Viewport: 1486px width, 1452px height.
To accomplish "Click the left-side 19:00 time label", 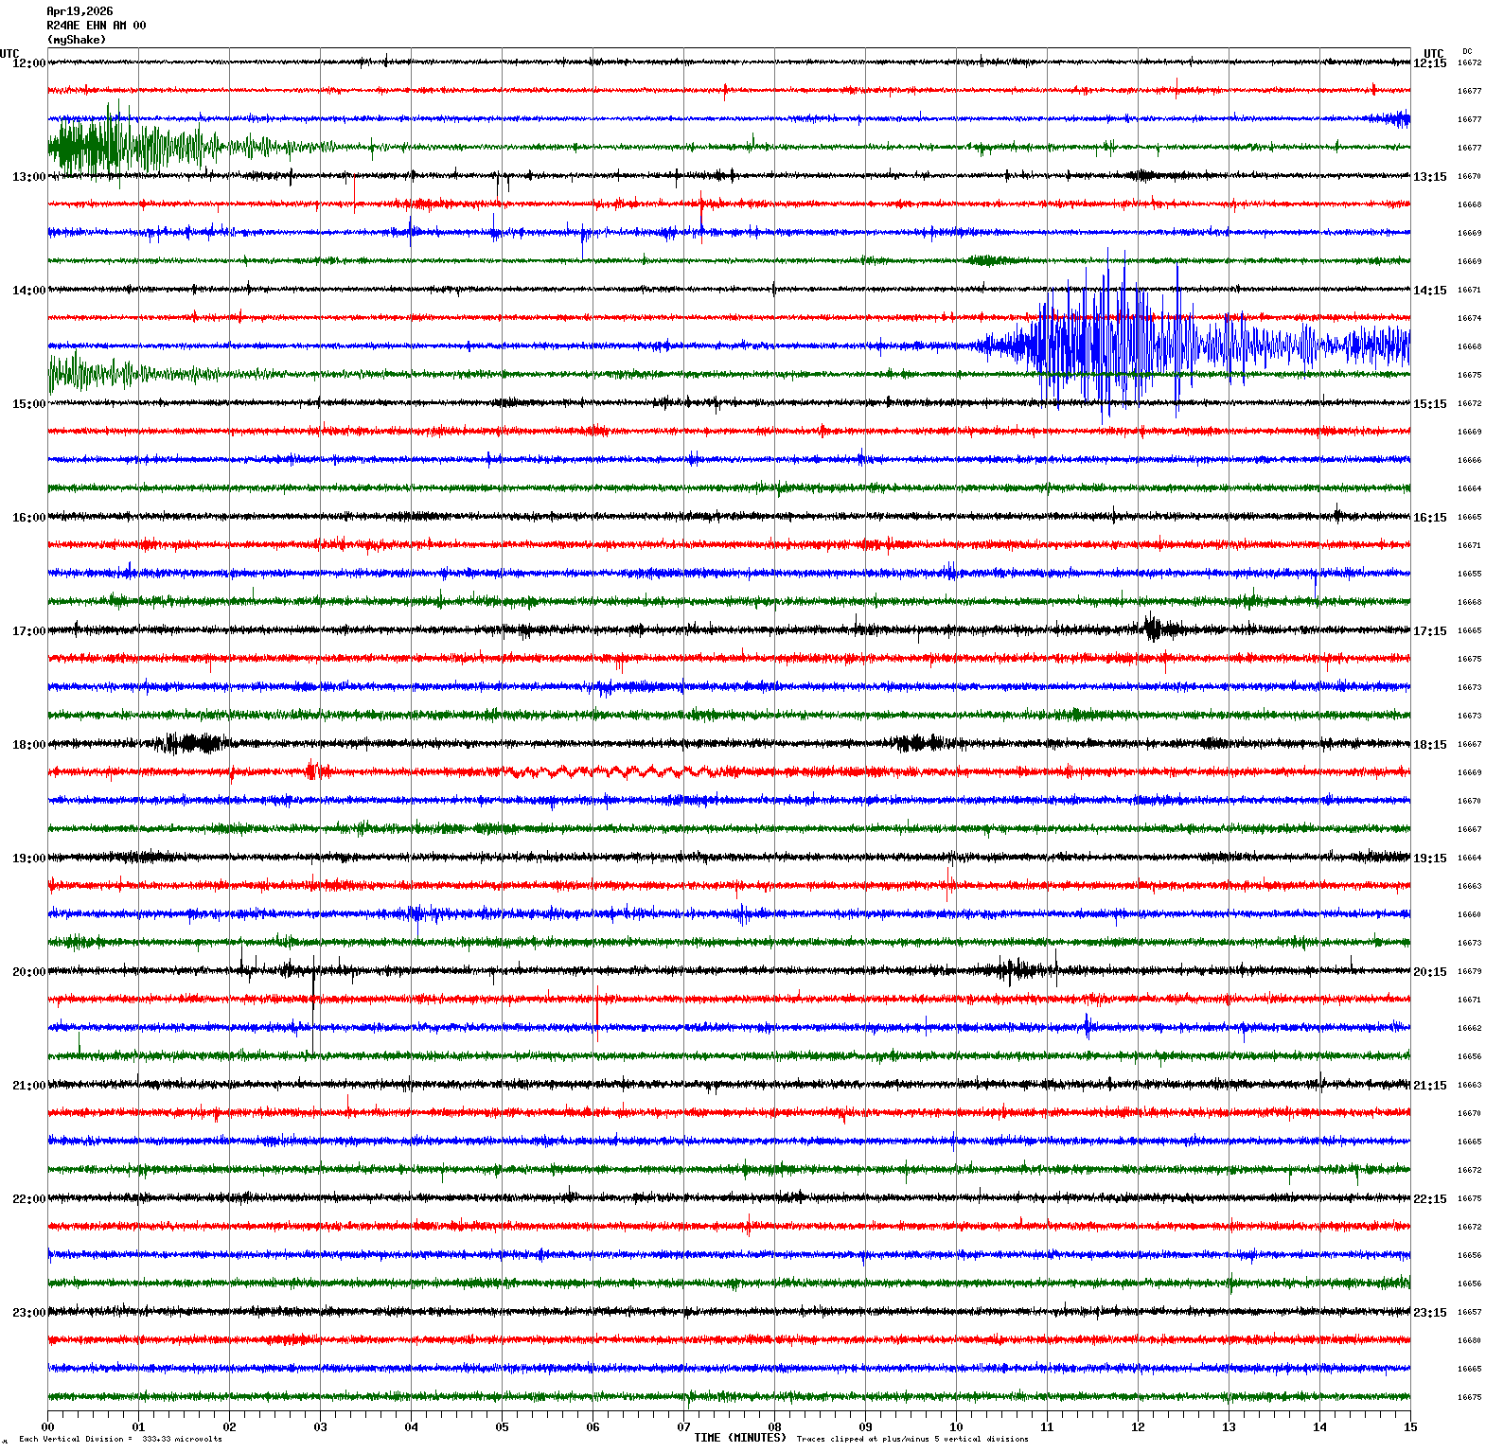I will point(28,859).
